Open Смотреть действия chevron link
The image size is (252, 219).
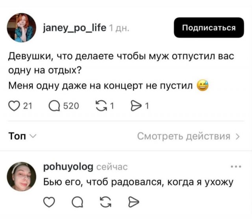(x=189, y=136)
